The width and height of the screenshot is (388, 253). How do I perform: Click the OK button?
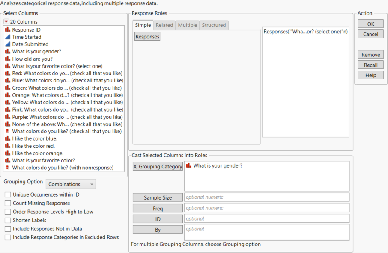[370, 24]
